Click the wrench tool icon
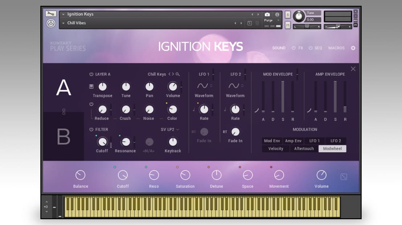402x225 pixels. tap(50, 14)
